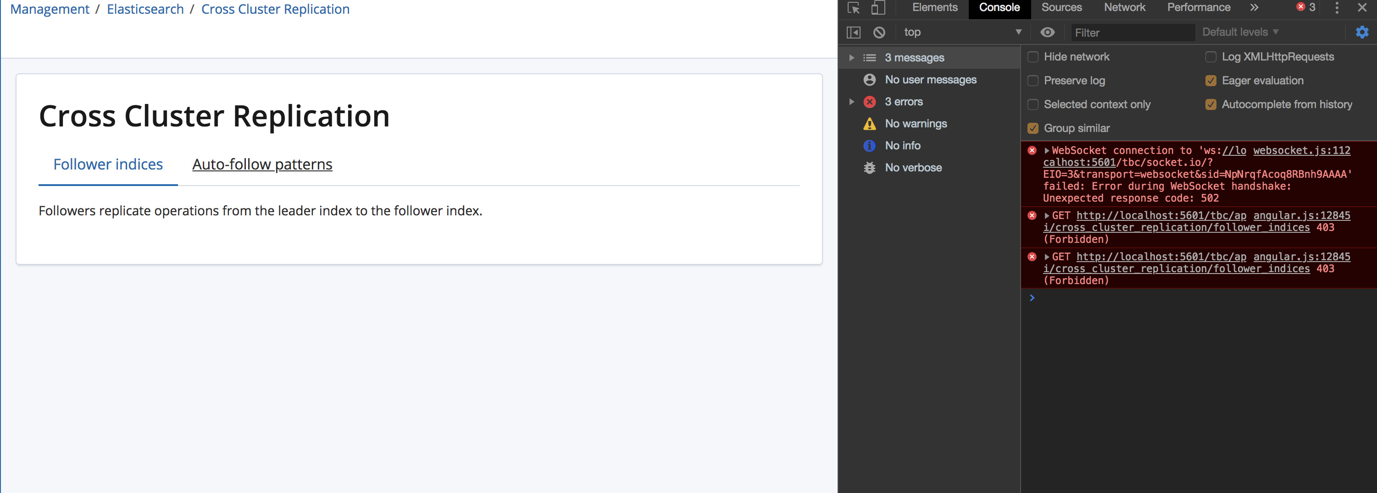Open the 'top' JavaScript context dropdown
This screenshot has height=493, width=1377.
(962, 33)
